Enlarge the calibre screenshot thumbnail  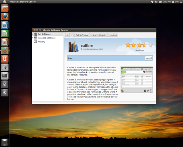(x=137, y=80)
